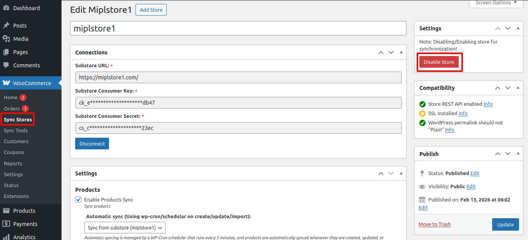Go to WooCommerce Orders submenu
The height and width of the screenshot is (240, 528).
click(12, 109)
